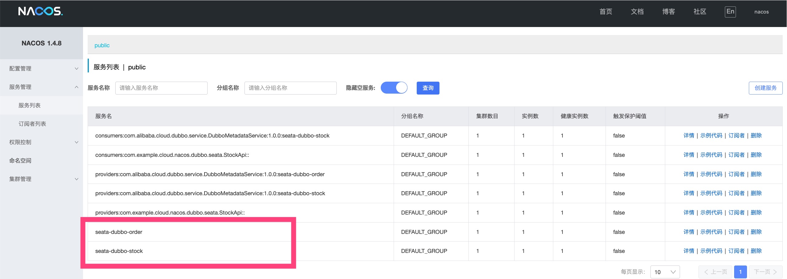Open the 文档 menu item
This screenshot has width=787, height=279.
point(637,12)
